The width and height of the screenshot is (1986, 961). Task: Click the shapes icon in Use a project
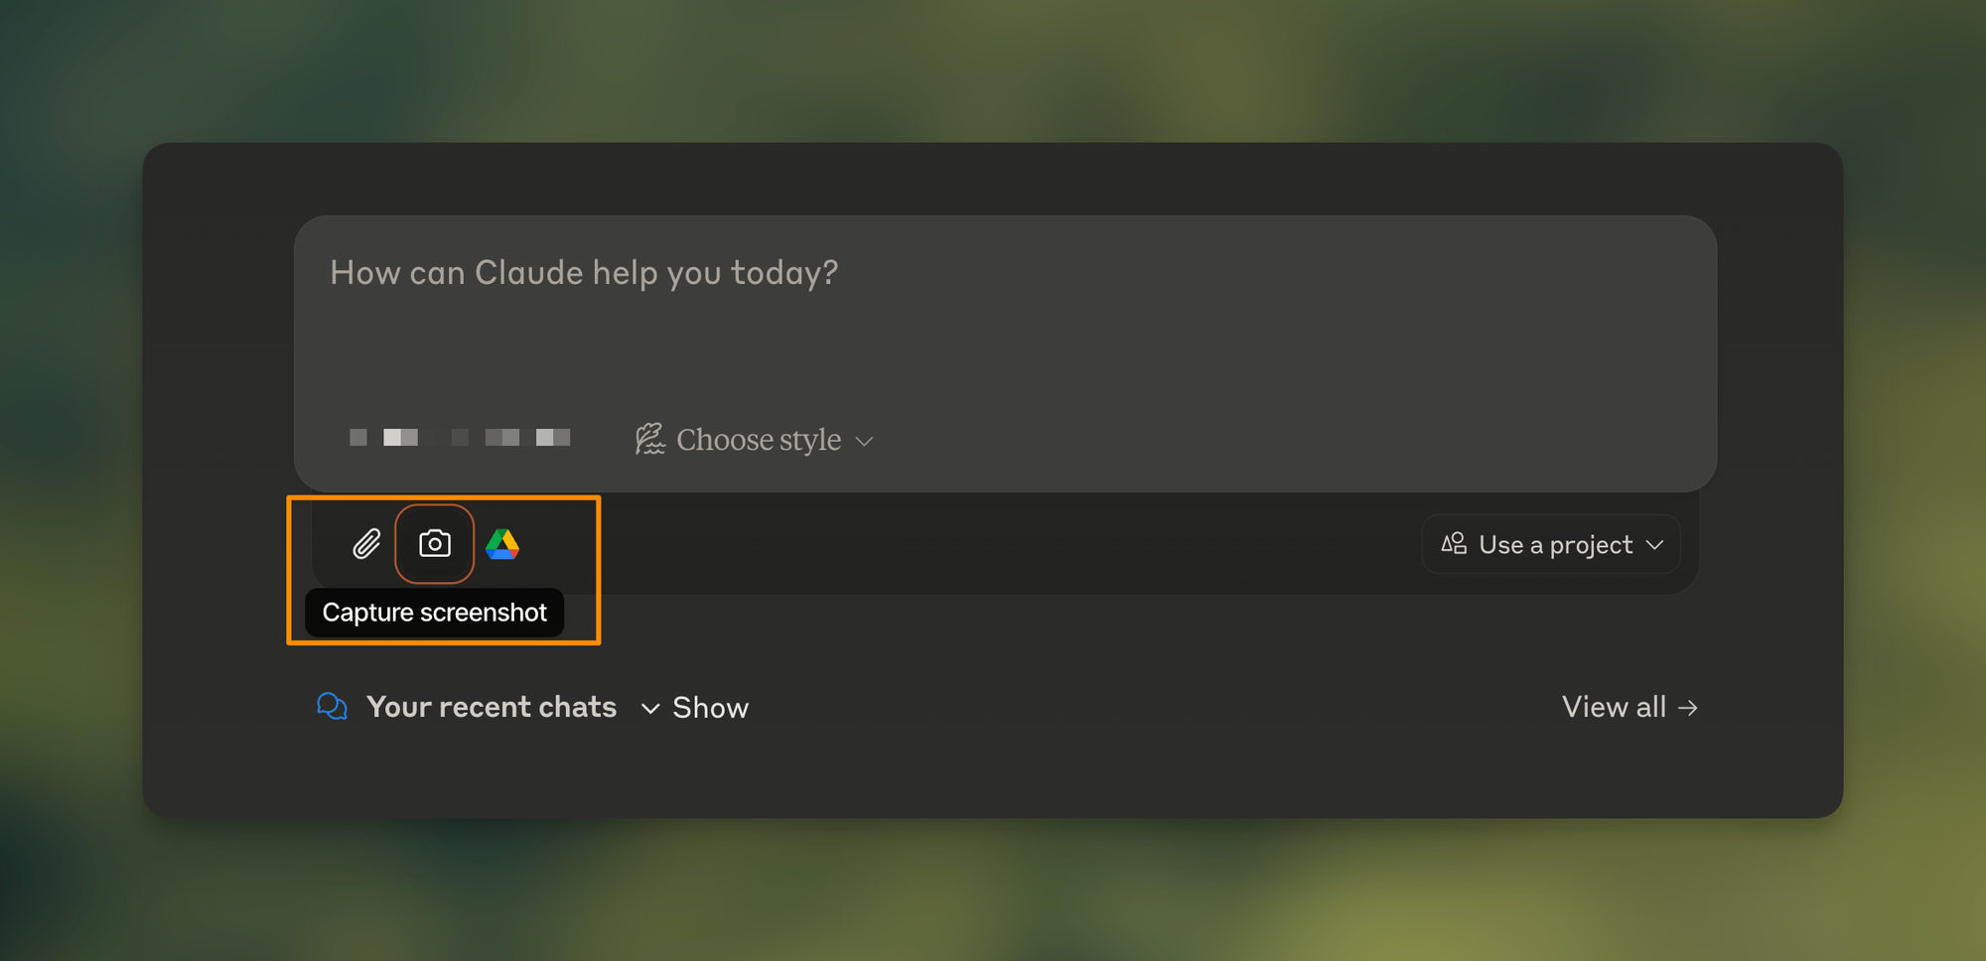coord(1454,543)
